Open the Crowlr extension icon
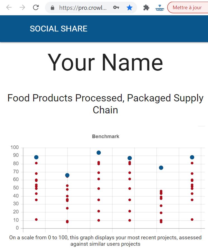Screen dimensions: 208x251 pos(160,8)
